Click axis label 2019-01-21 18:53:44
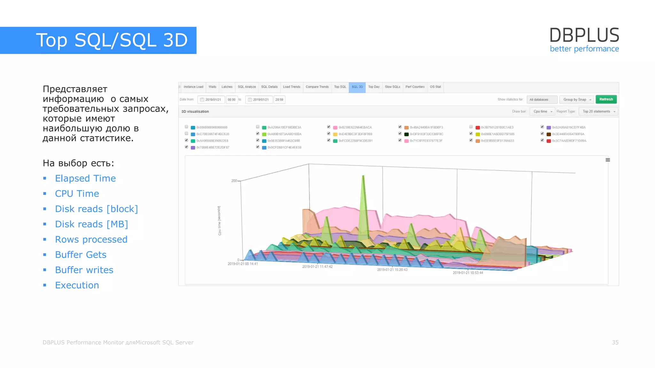655x368 pixels. tap(468, 273)
